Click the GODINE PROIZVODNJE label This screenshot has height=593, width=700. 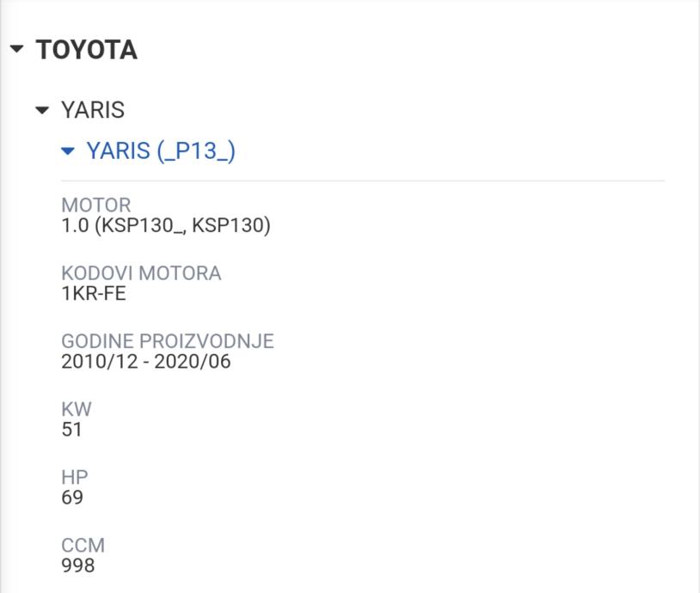[x=168, y=341]
